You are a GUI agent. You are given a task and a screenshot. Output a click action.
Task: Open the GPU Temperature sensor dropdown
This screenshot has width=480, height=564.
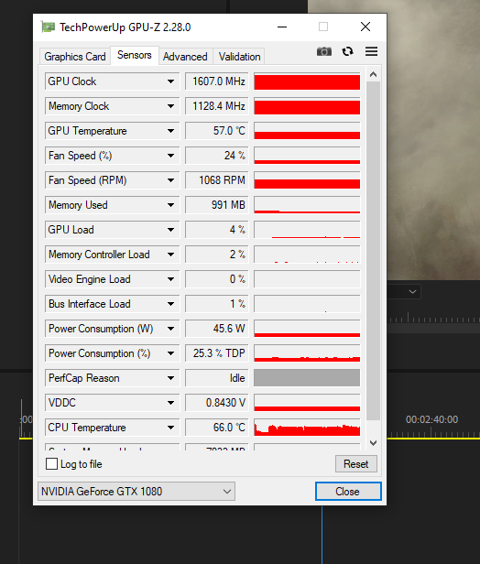click(x=171, y=131)
